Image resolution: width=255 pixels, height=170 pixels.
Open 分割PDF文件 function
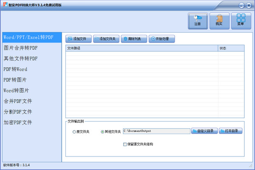click(x=32, y=112)
